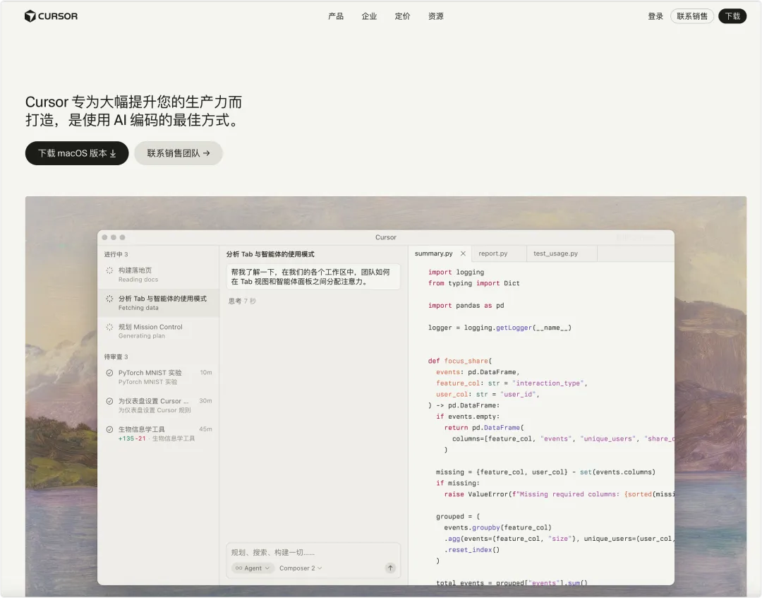
Task: Open the Agent mode dropdown
Action: (x=253, y=568)
